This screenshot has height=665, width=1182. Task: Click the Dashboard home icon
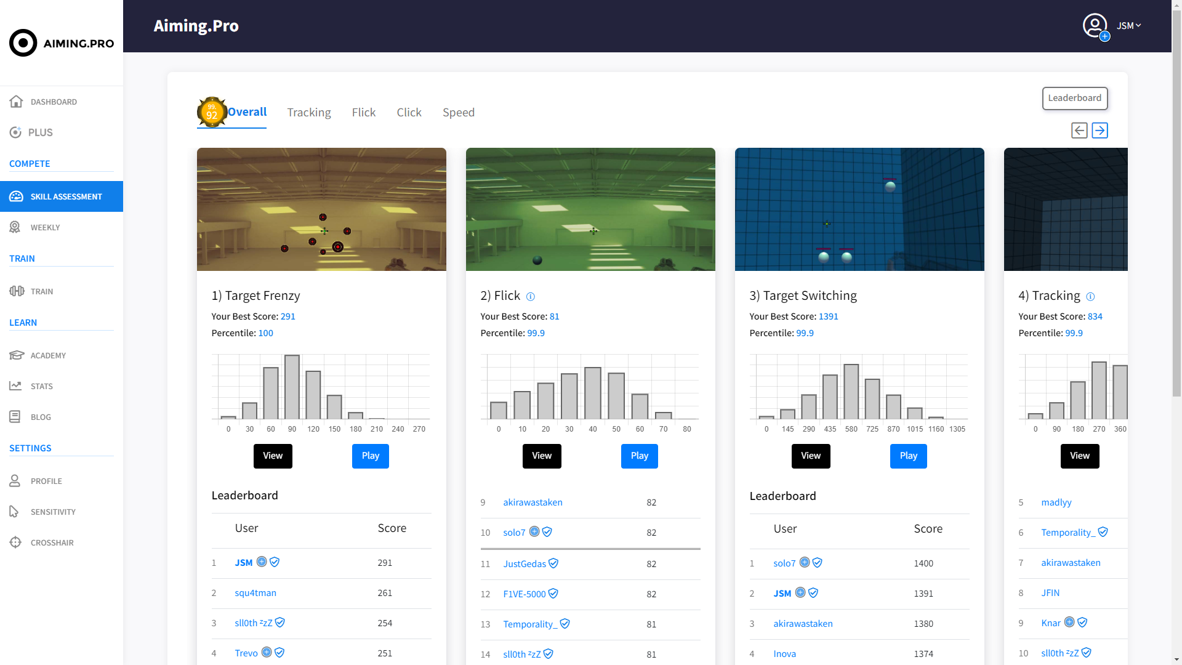tap(16, 102)
